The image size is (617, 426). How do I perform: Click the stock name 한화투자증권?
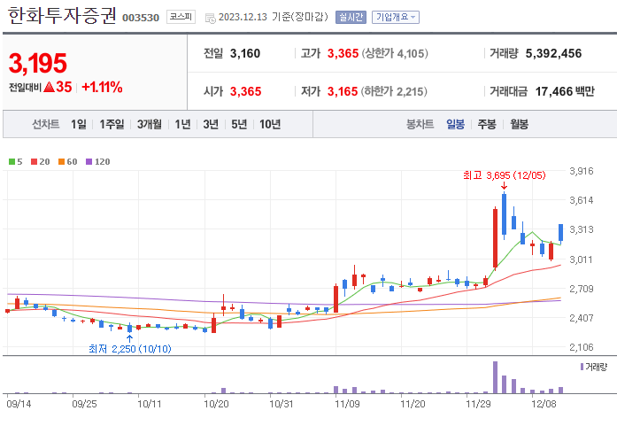coord(62,16)
